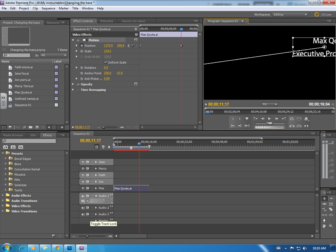Open the Output display mode button
The image size is (336, 252).
(x=306, y=119)
